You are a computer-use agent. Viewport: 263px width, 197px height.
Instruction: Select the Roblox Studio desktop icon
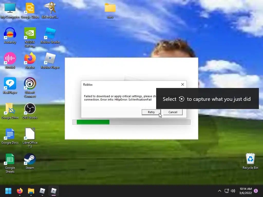(50, 35)
